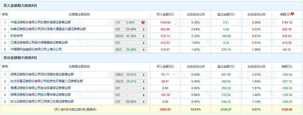The image size is (303, 115).
Task: Click net amount -267.72 for 东方财富证券拉萨
Action: [287, 81]
